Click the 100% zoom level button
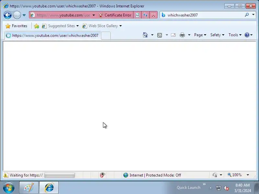Image resolution: width=259 pixels, height=194 pixels. (235, 175)
